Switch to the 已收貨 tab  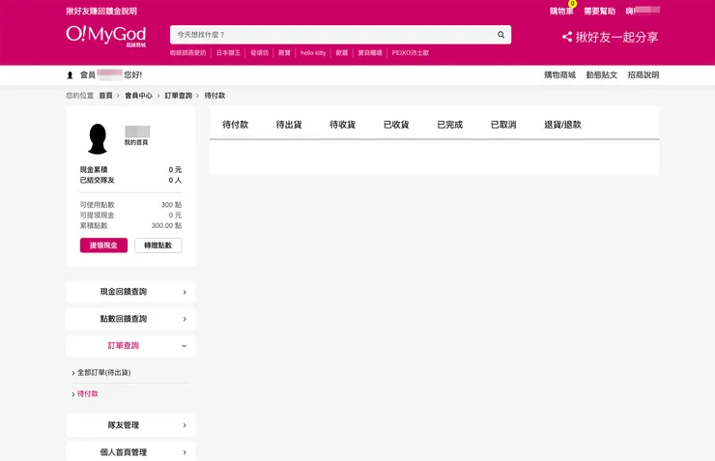click(x=396, y=125)
